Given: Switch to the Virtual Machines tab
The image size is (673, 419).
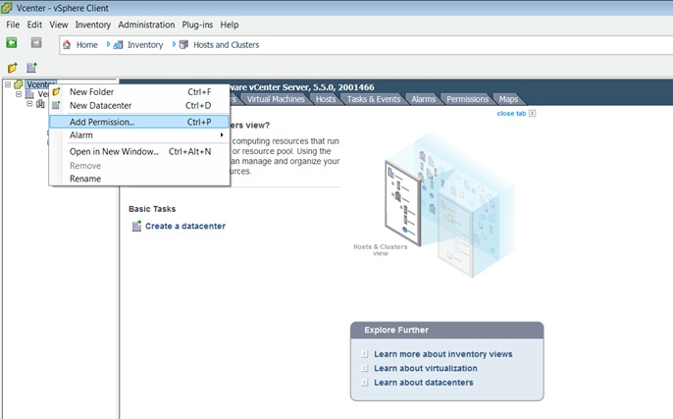Looking at the screenshot, I should pyautogui.click(x=276, y=99).
